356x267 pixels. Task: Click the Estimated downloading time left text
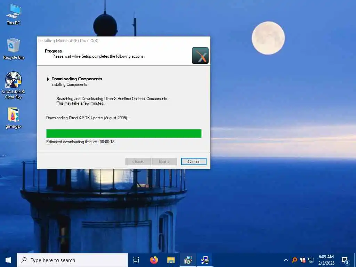(x=80, y=142)
